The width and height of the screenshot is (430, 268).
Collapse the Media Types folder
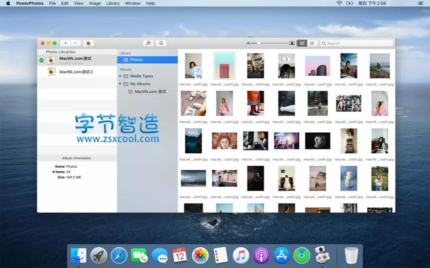pos(120,76)
